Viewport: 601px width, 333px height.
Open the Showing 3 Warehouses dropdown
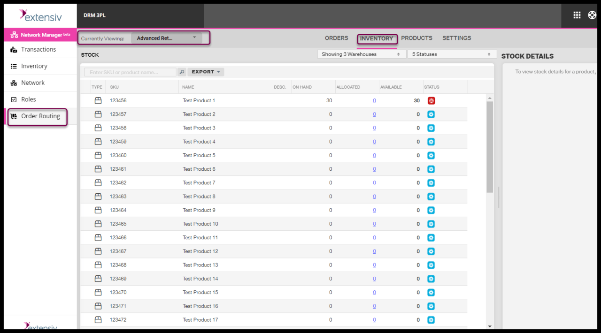(361, 54)
